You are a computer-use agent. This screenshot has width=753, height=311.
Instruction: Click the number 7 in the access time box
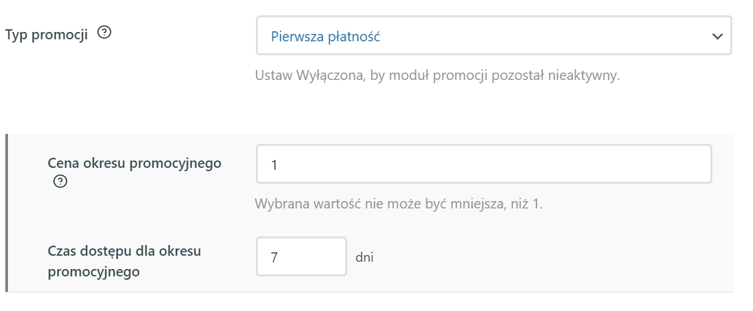pyautogui.click(x=274, y=258)
